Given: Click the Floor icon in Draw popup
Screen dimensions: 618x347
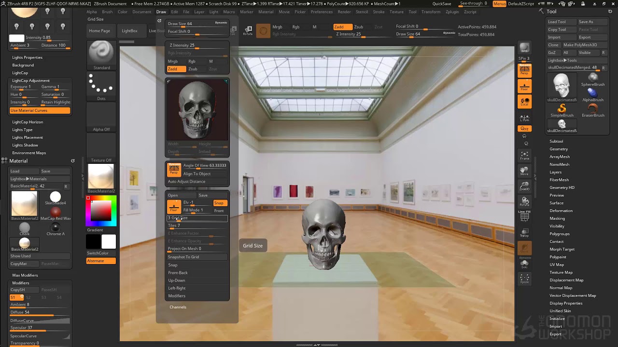Looking at the screenshot, I should [174, 207].
